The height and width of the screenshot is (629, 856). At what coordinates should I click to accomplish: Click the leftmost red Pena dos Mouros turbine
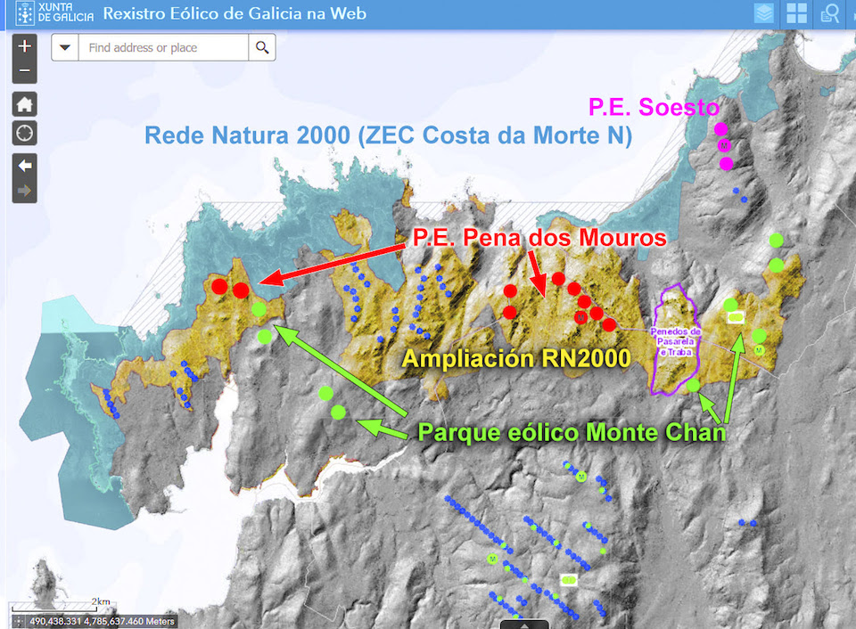point(219,286)
